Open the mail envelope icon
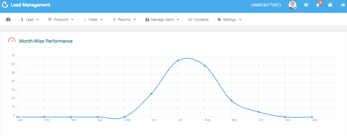The height and width of the screenshot is (136, 347). pos(330,5)
